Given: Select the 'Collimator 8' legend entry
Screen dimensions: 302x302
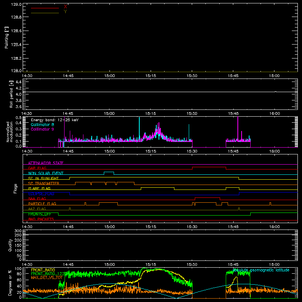Looking at the screenshot, I should coord(42,125).
